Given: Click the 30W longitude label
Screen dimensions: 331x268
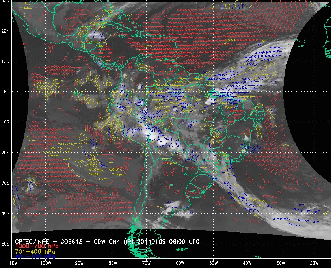Looking at the screenshot, I should tap(281, 263).
